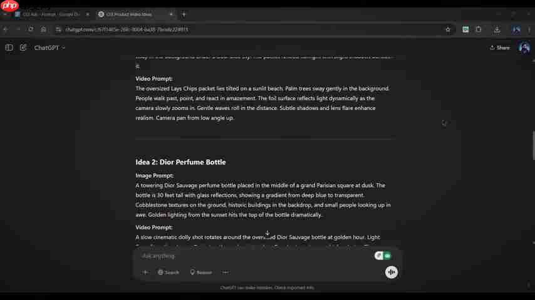Viewport: 535px width, 300px height.
Task: Bookmark this page with the star icon
Action: [x=448, y=29]
